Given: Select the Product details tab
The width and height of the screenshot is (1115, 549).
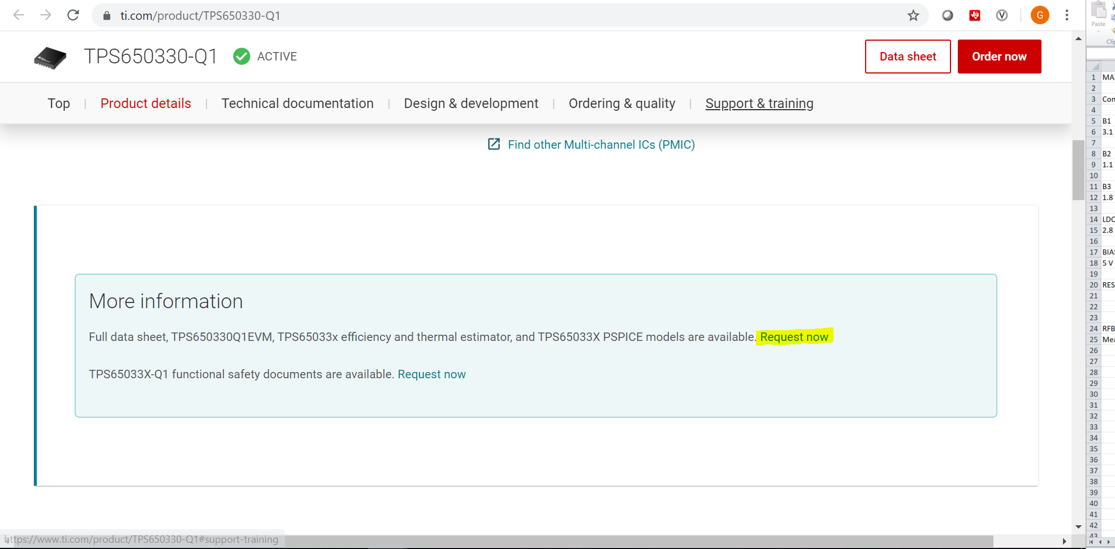Looking at the screenshot, I should [146, 103].
